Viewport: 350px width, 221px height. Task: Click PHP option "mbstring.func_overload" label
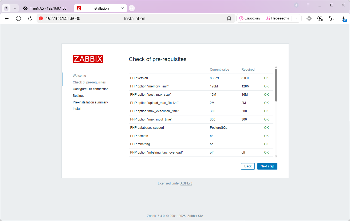156,152
